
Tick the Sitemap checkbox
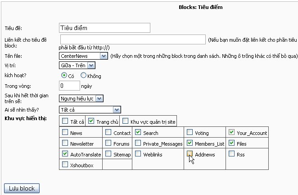(108, 154)
